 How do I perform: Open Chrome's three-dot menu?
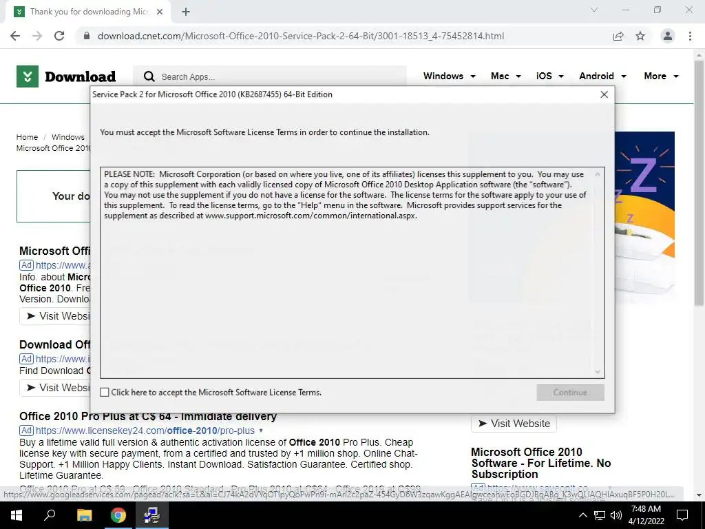pyautogui.click(x=690, y=36)
